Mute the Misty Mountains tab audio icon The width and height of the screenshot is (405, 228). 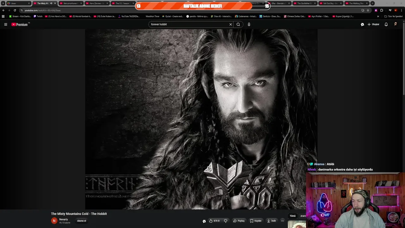pos(51,3)
